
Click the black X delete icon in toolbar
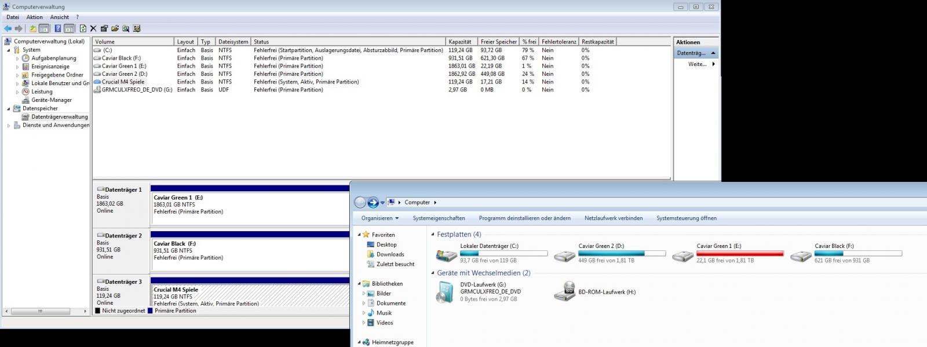tap(93, 28)
